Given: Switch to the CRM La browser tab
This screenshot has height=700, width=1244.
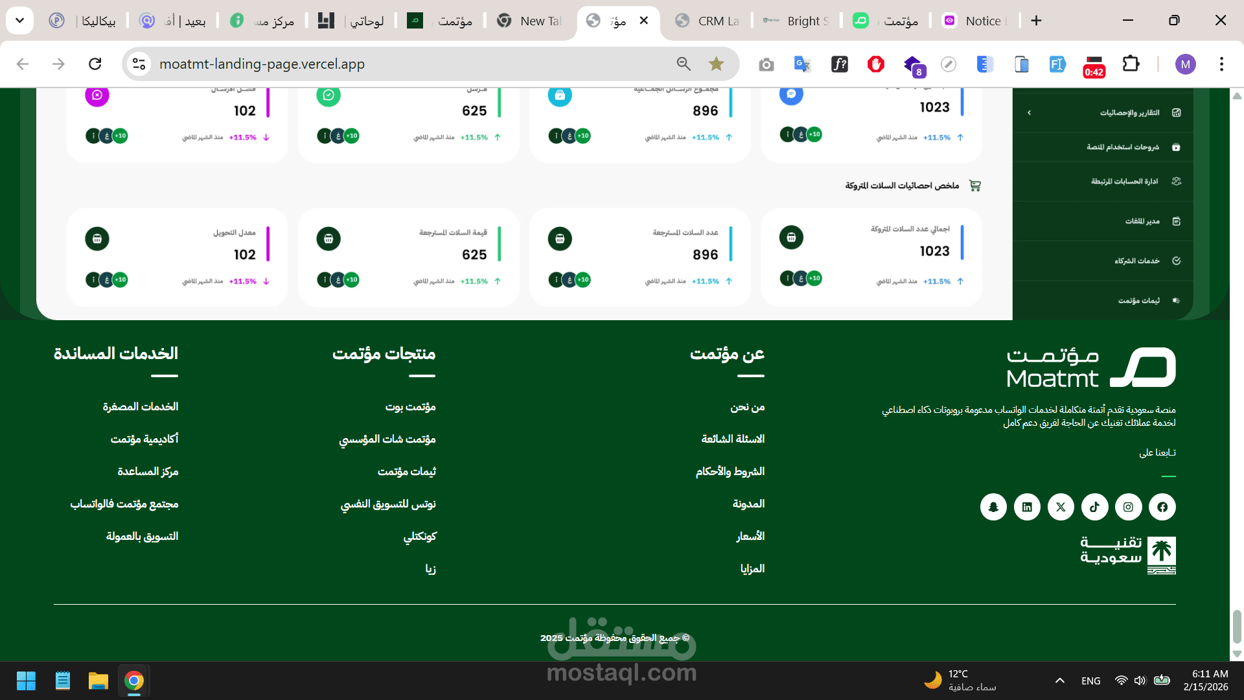Looking at the screenshot, I should (x=709, y=21).
